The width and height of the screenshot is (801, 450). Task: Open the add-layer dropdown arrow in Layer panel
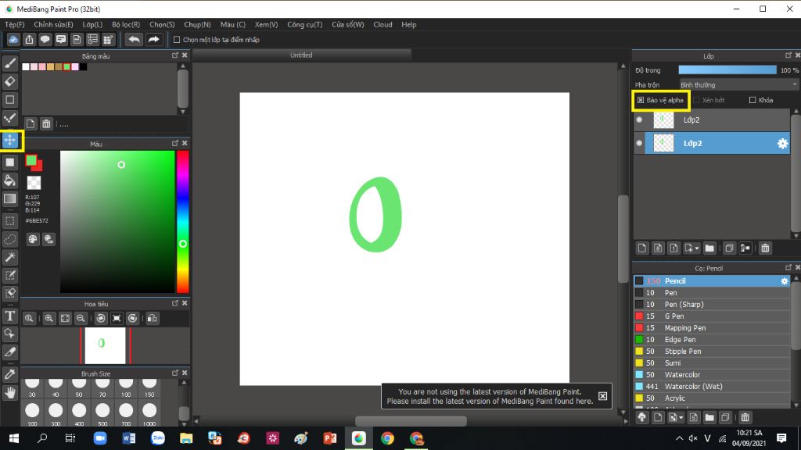[697, 248]
